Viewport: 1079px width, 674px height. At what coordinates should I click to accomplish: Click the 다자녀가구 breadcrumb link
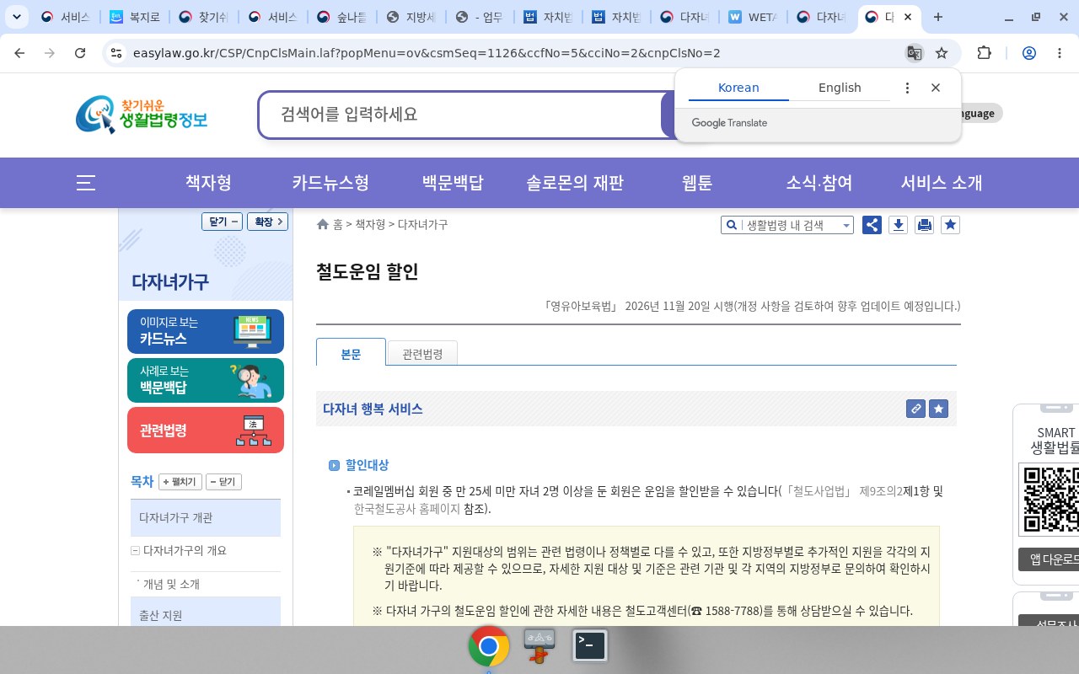pos(423,225)
